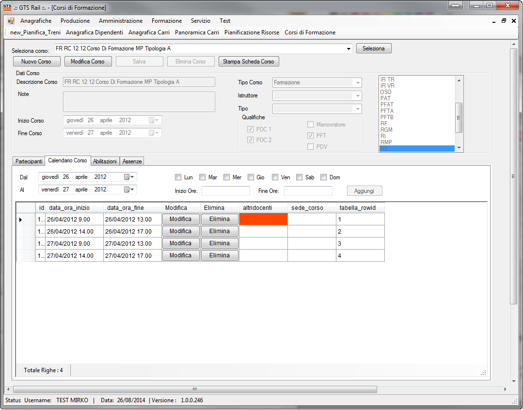Switch to the Partecipanti tab

click(29, 161)
